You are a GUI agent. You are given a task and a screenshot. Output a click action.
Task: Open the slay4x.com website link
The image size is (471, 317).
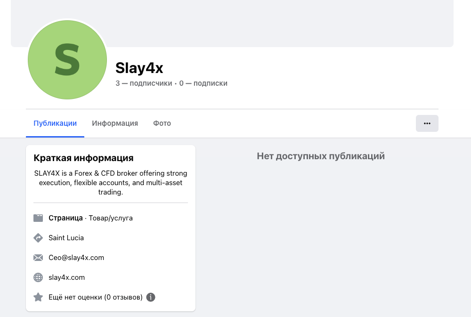click(x=67, y=277)
